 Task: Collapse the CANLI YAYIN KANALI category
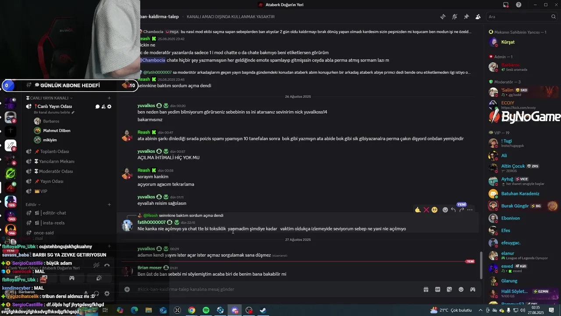click(x=49, y=98)
